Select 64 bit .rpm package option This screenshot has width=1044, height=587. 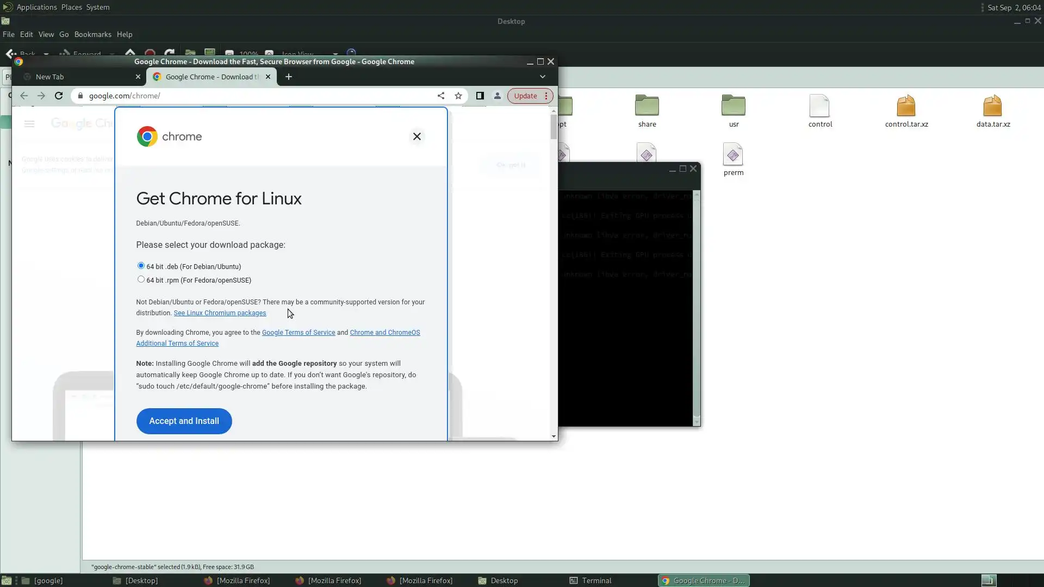pyautogui.click(x=141, y=279)
